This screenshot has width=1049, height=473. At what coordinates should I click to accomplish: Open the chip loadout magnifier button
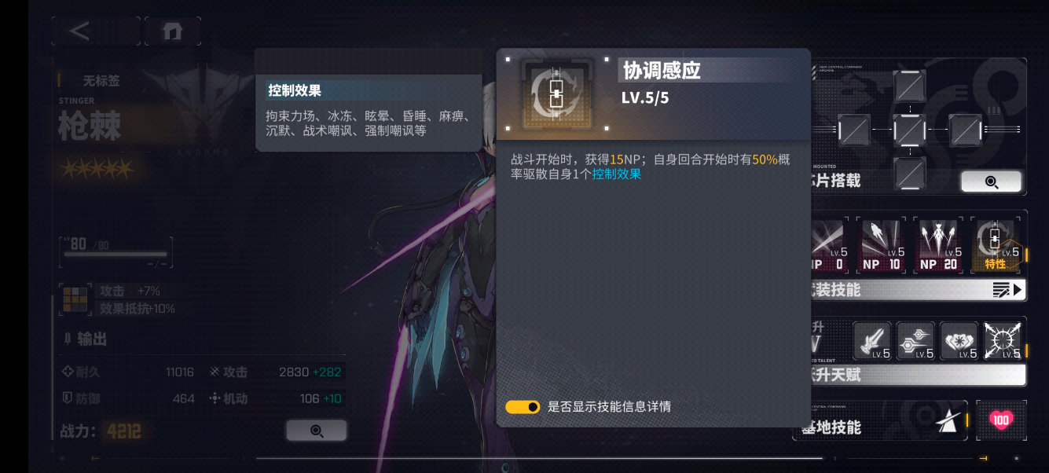[x=991, y=181]
